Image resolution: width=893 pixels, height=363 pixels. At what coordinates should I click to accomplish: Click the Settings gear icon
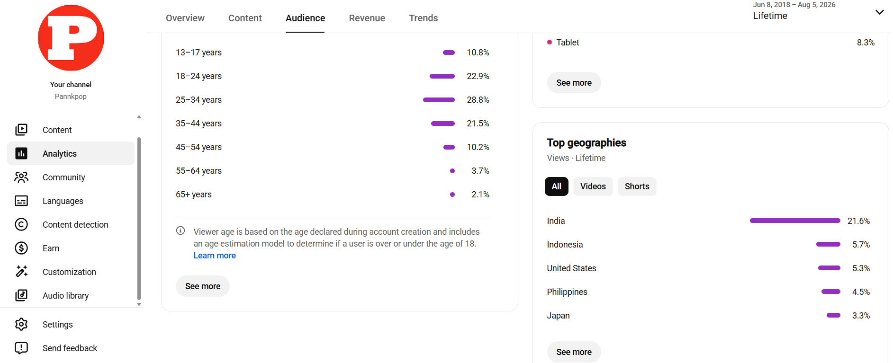coord(21,324)
